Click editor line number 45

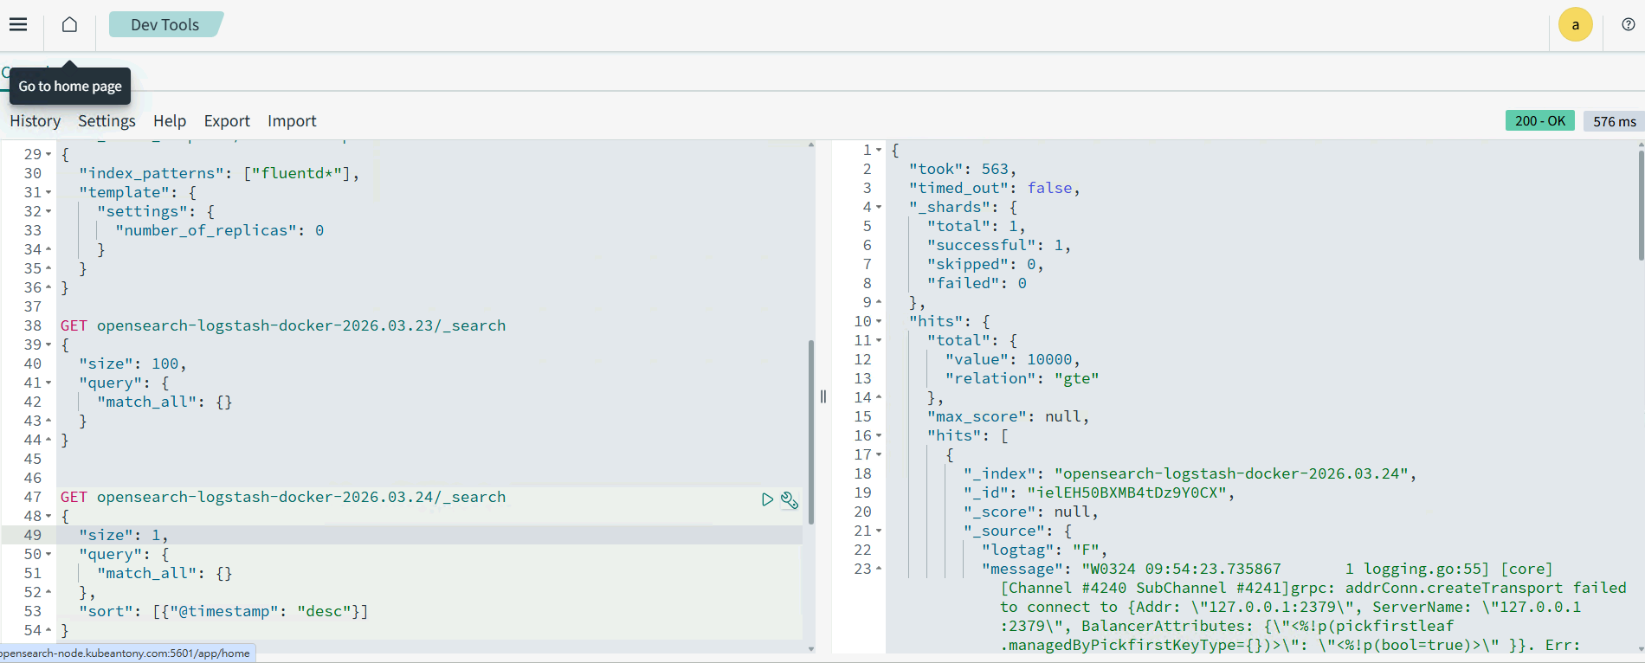[33, 459]
